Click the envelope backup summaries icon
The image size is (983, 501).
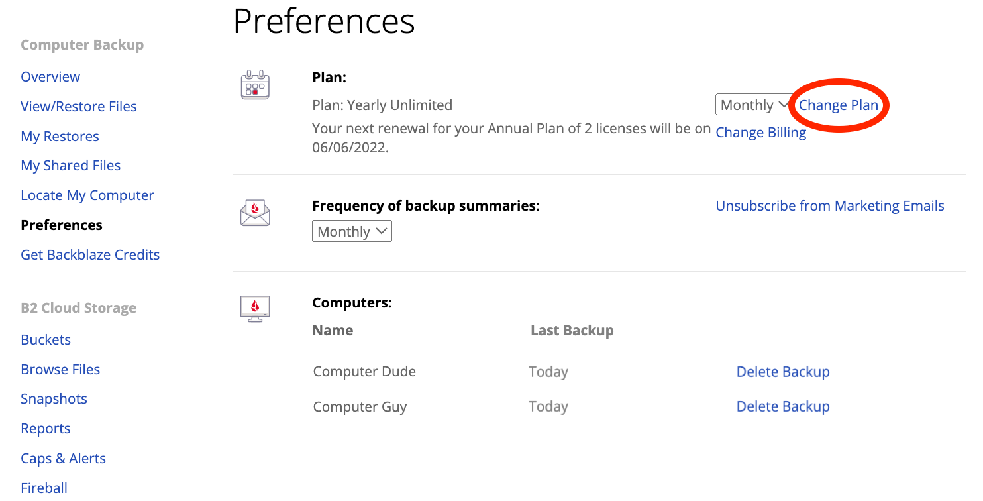255,213
